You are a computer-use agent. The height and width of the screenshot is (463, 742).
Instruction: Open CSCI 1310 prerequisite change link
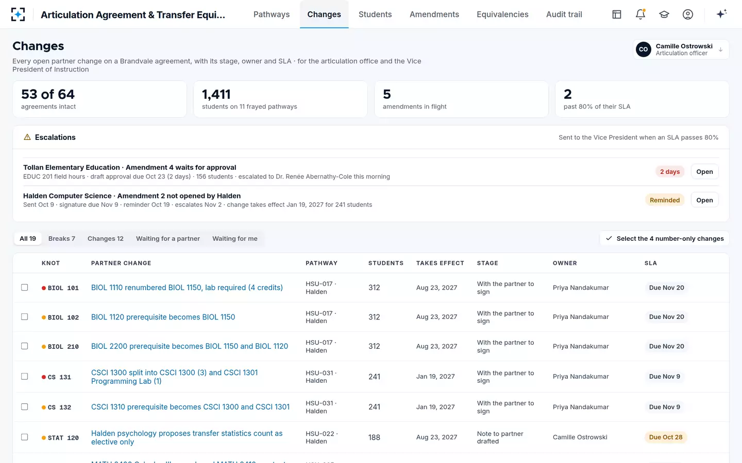coord(190,407)
